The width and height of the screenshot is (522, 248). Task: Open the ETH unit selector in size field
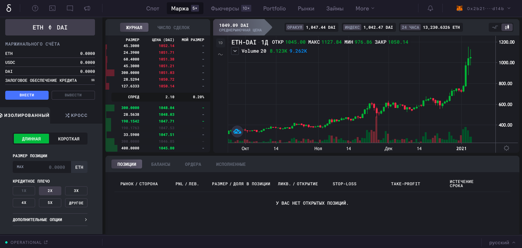coord(79,167)
